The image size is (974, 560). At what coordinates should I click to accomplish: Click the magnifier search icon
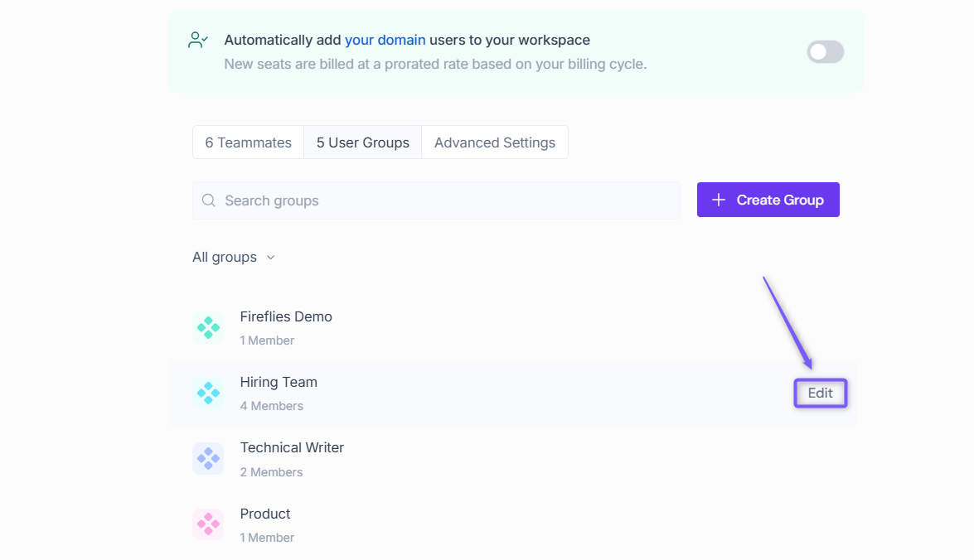pos(209,200)
